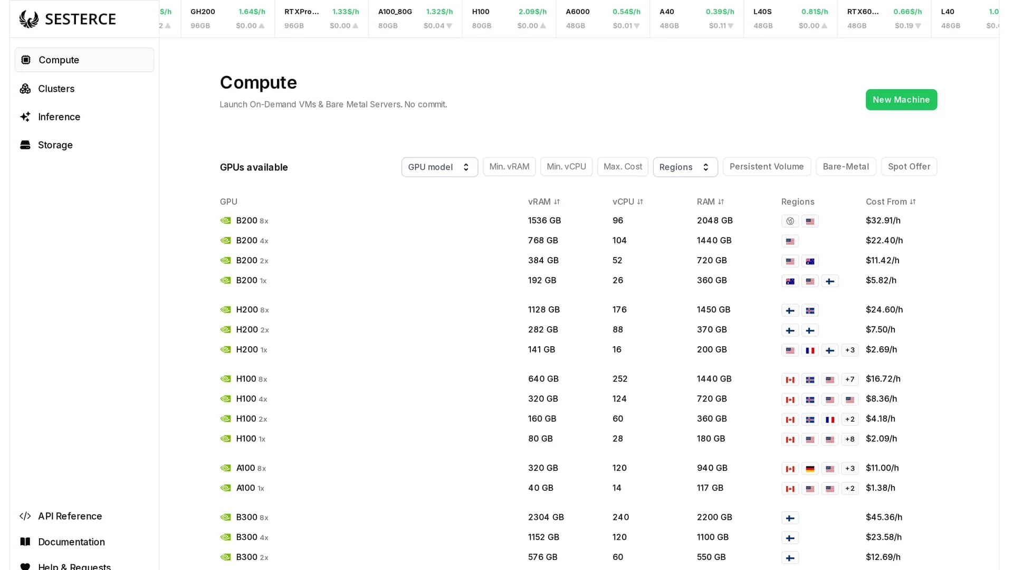The image size is (1013, 570).
Task: Select the H100 2x GPU row
Action: 578,419
